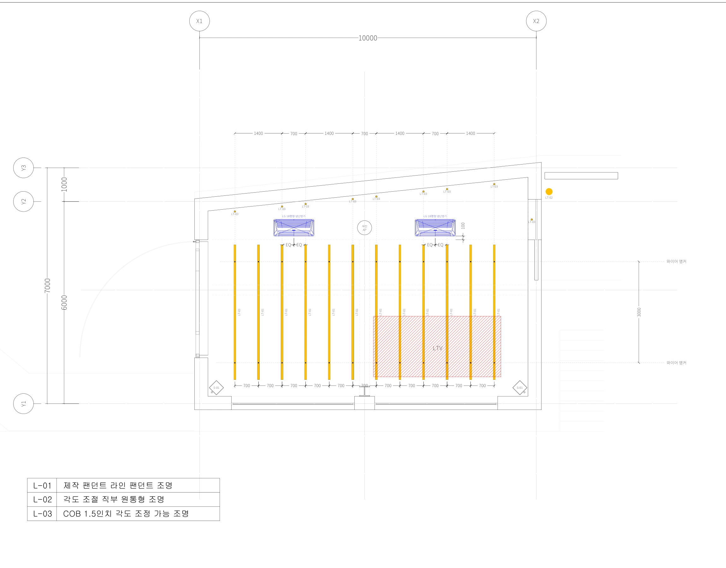Select the X2 grid bubble
The height and width of the screenshot is (568, 726).
[x=536, y=21]
